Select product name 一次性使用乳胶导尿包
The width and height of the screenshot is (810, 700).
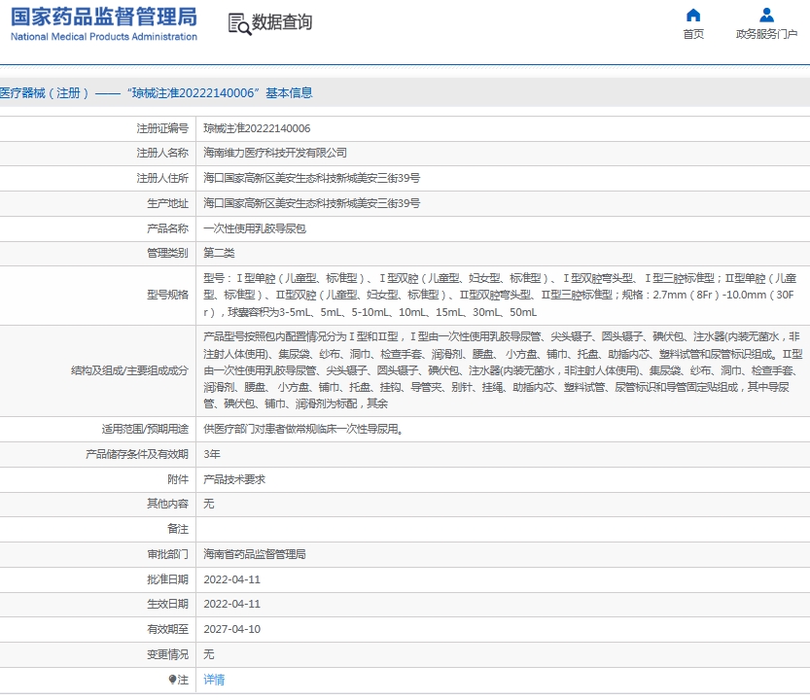coord(255,228)
